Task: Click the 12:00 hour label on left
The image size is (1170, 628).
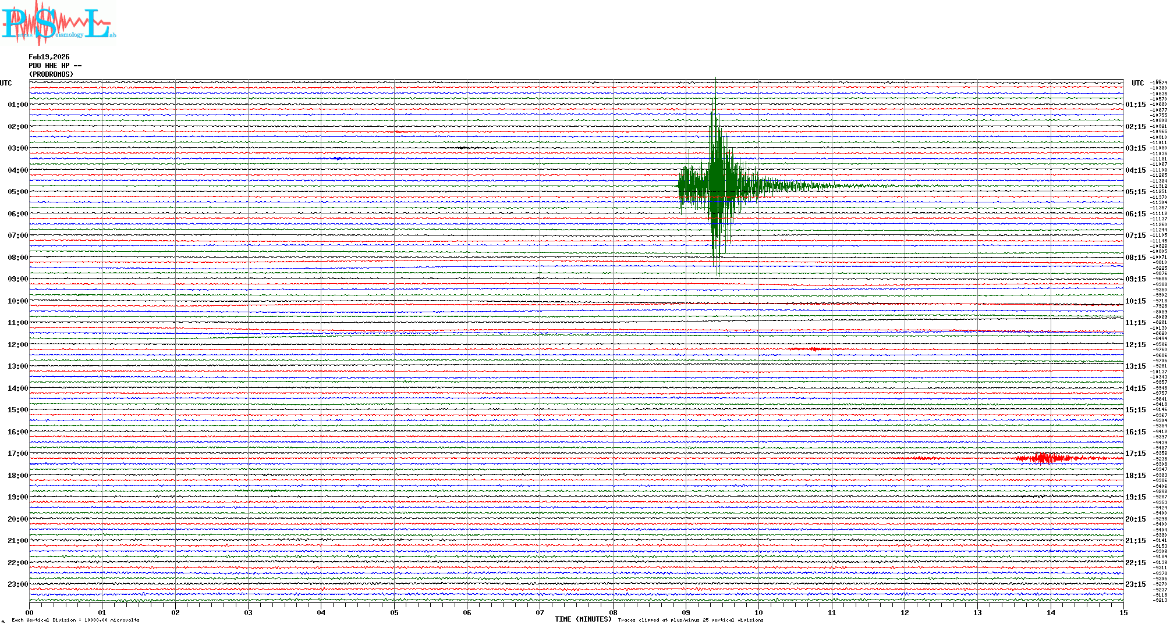Action: click(17, 345)
